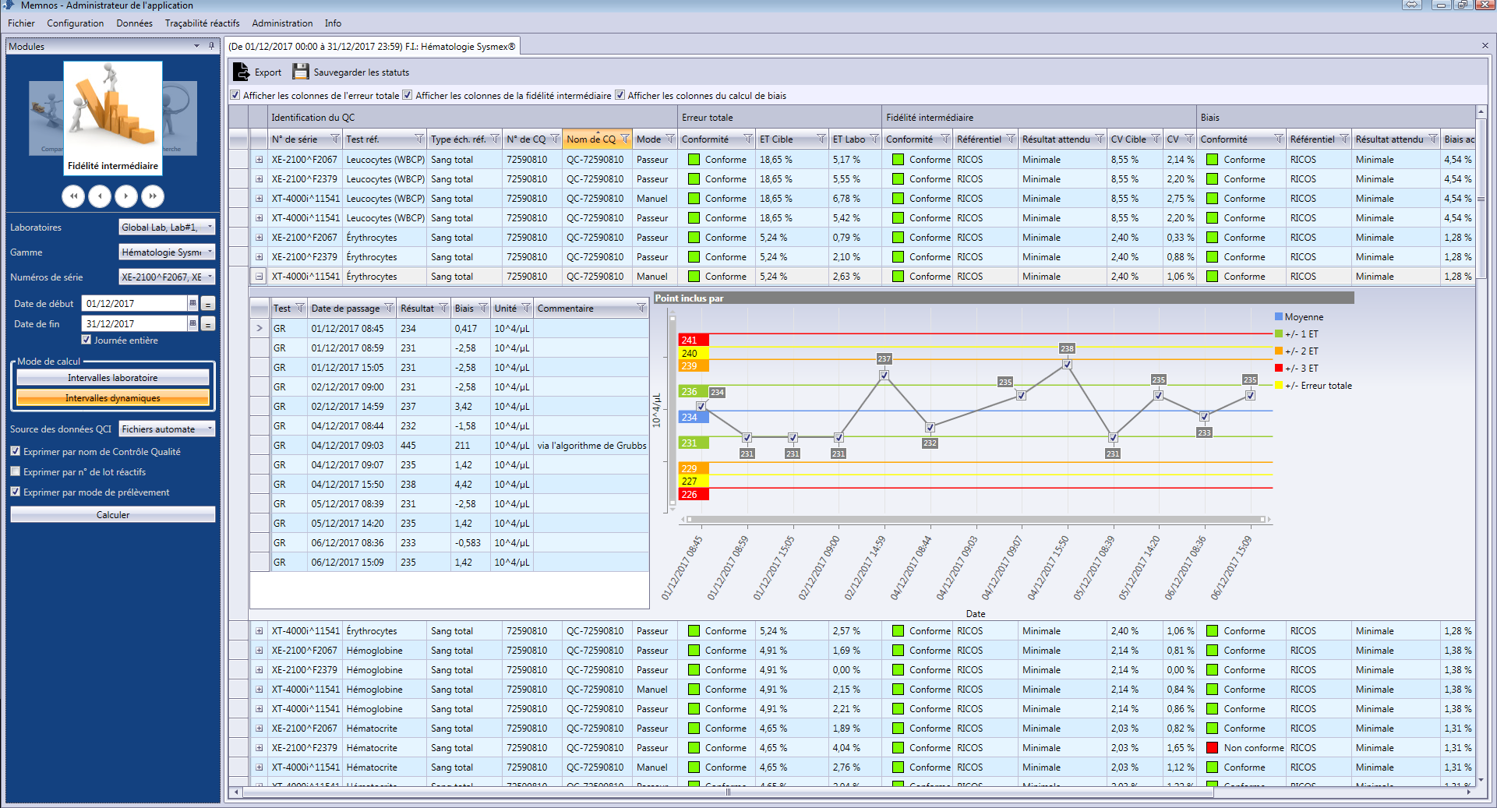This screenshot has height=808, width=1497.
Task: Select Intervalles laboratoire mode
Action: 113,377
